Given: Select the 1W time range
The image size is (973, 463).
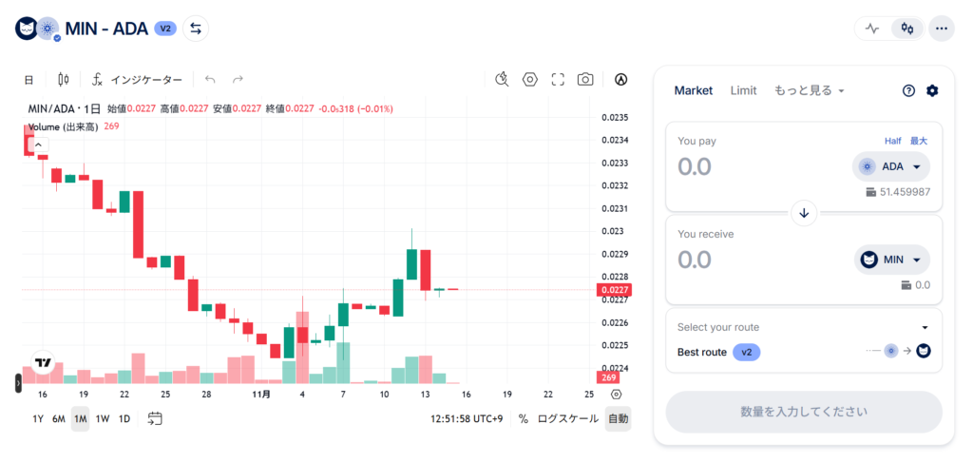Looking at the screenshot, I should 103,418.
